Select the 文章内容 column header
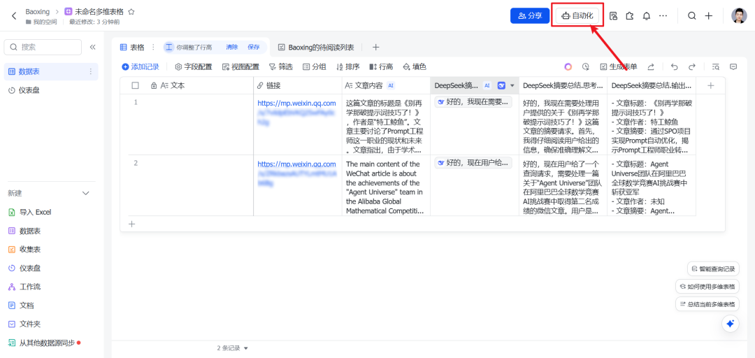Viewport: 755px width, 358px height. 386,85
